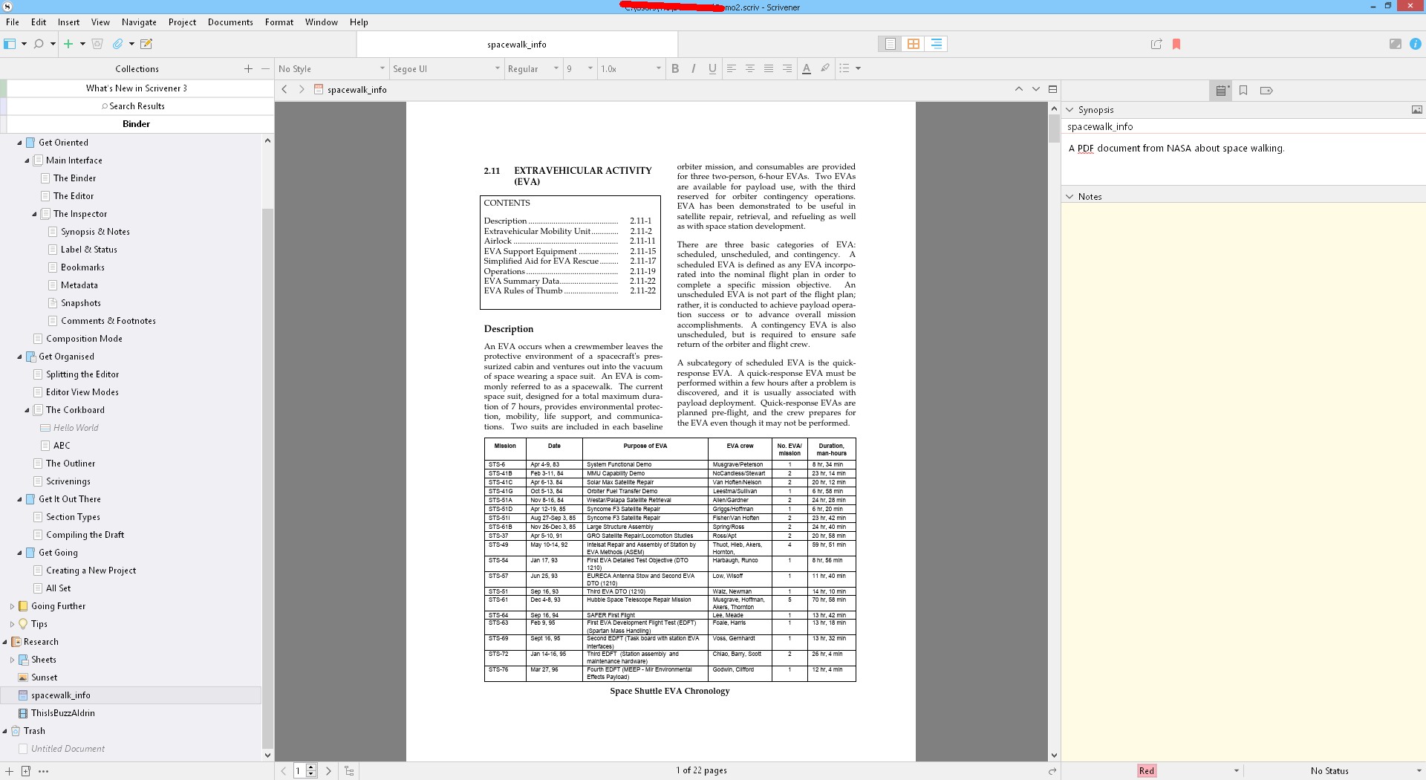Open the Inspector info icon
The height and width of the screenshot is (780, 1426).
click(x=1416, y=44)
